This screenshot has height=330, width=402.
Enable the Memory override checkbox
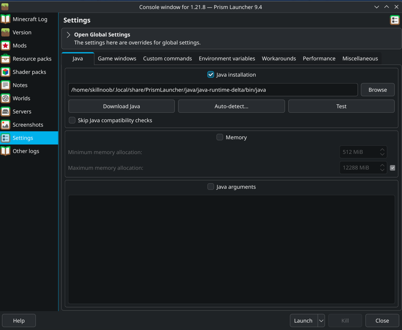click(220, 137)
